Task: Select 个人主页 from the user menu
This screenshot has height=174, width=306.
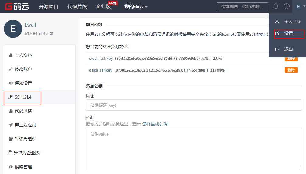Action: click(x=293, y=22)
